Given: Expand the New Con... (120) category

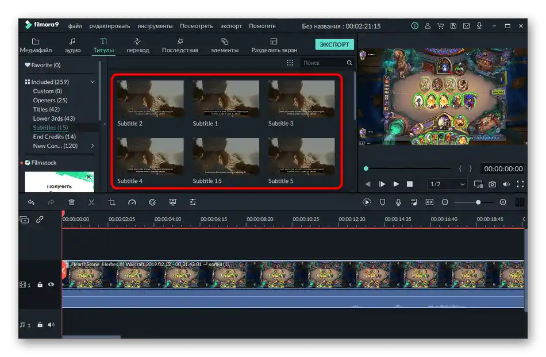Looking at the screenshot, I should (x=92, y=146).
